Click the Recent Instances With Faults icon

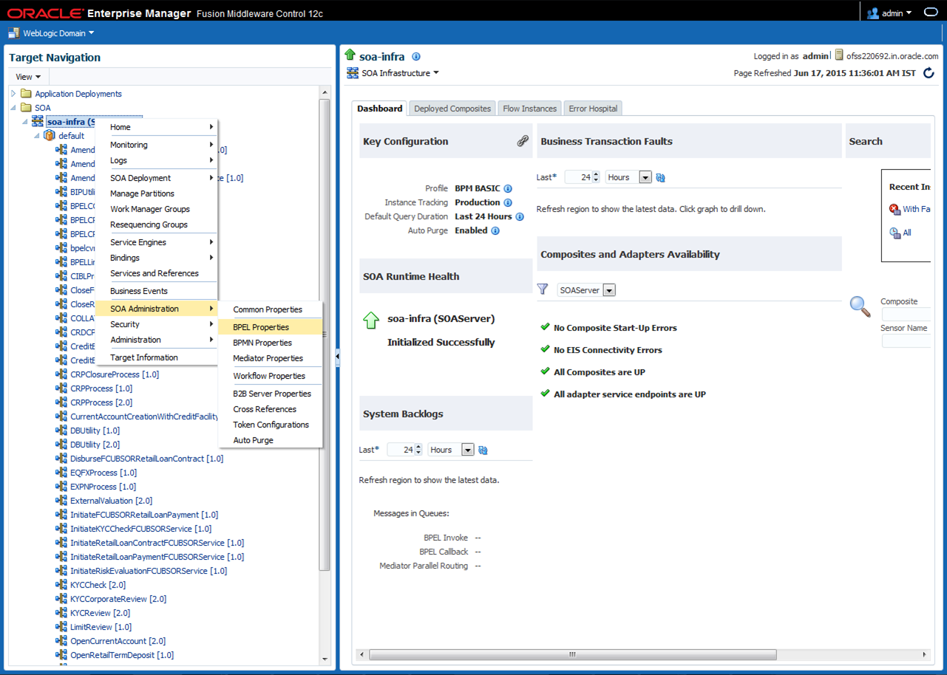(x=895, y=210)
